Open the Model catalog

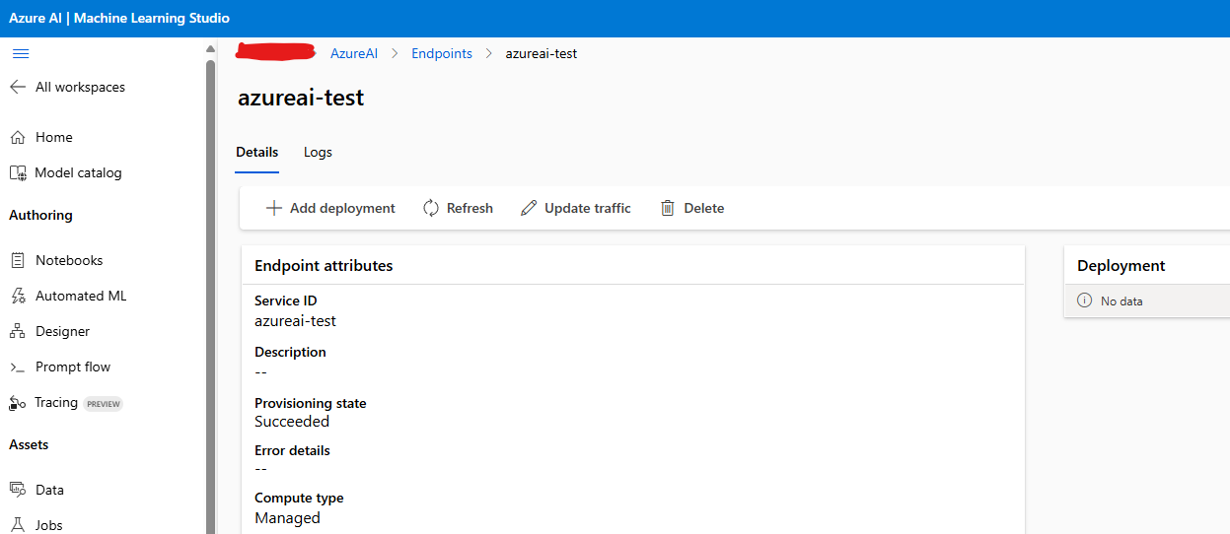[78, 172]
